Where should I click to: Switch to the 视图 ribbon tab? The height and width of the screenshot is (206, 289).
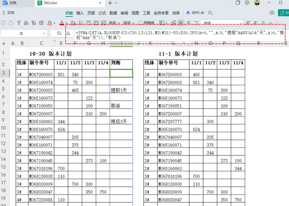click(135, 13)
